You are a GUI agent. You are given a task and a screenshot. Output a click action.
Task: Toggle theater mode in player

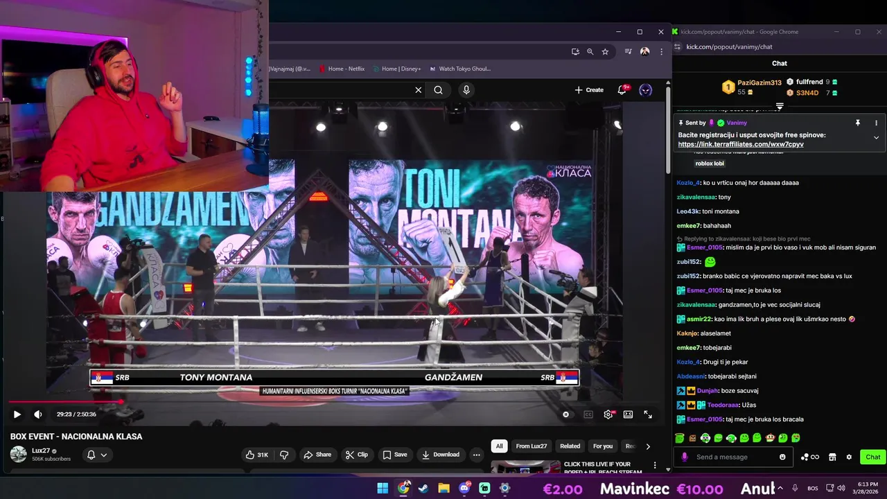(x=628, y=414)
